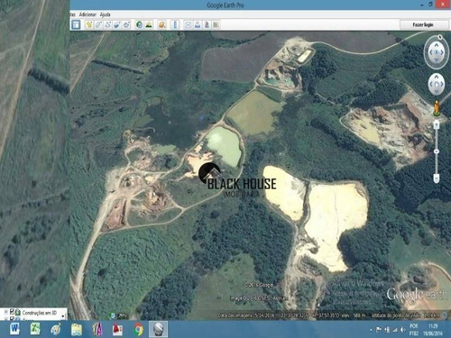Screen dimensions: 451x338
Task: Toggle the Construções em 3D layer checkbox
Action: point(13,312)
